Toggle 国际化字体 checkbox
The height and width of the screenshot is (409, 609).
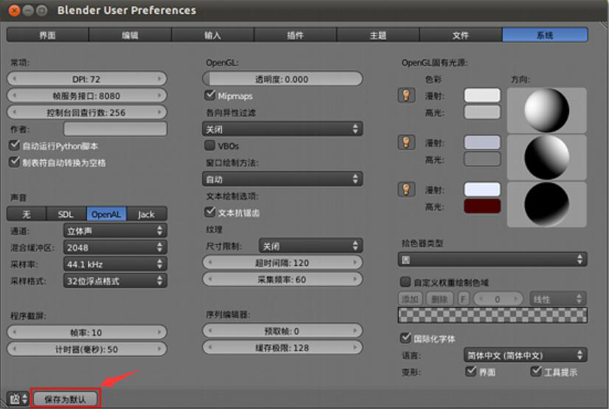(x=406, y=338)
